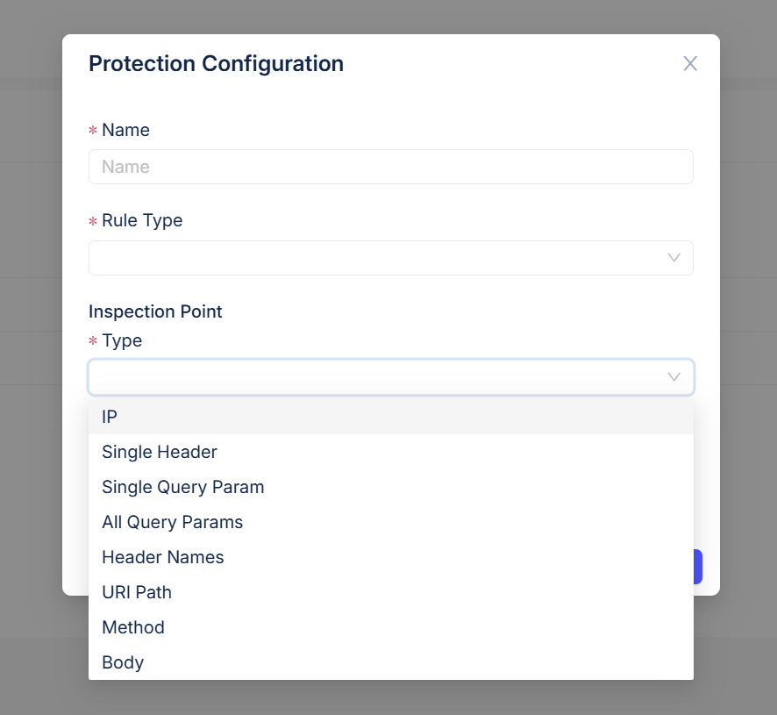Click the "Name" field label
The image size is (777, 715).
[x=125, y=130]
